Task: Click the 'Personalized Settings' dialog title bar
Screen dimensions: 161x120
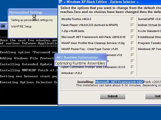Action: tap(33, 12)
